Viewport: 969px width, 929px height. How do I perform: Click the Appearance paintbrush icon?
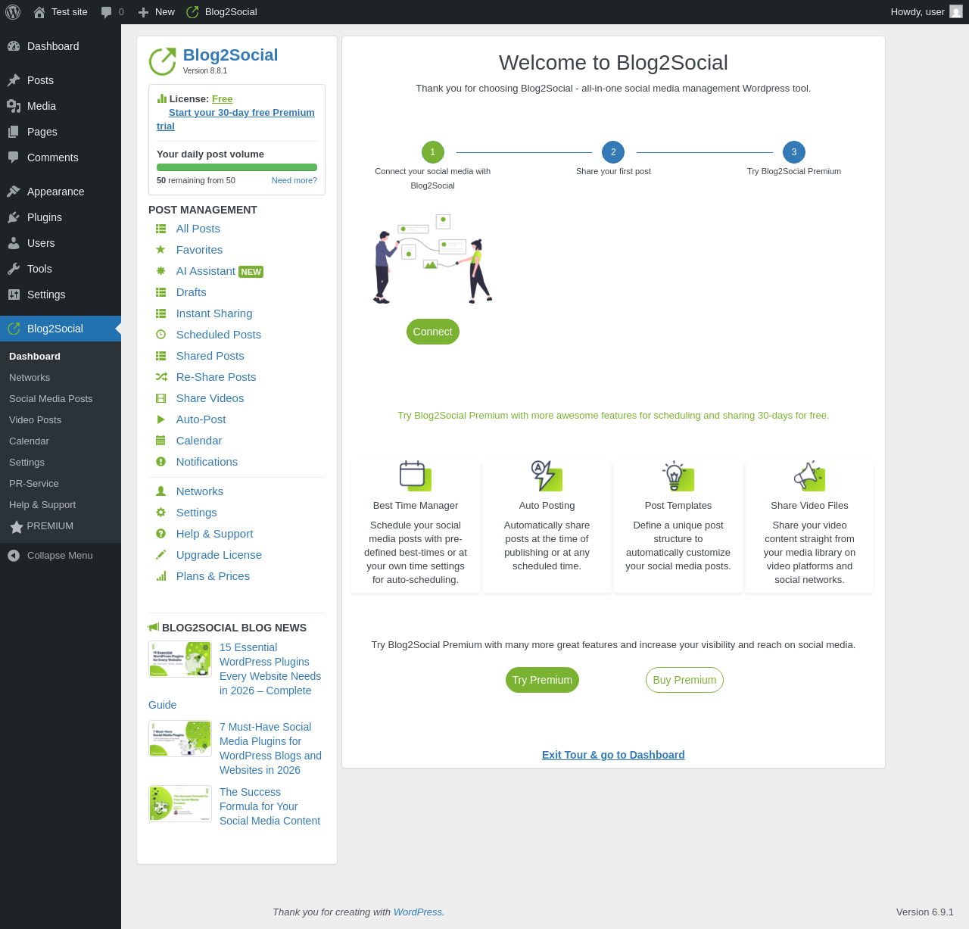point(14,192)
